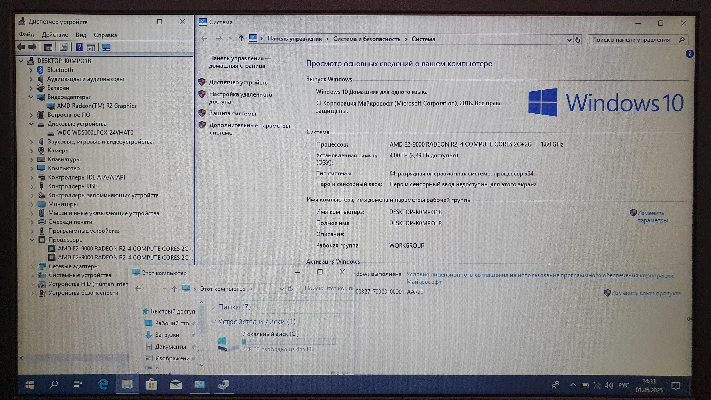Screen dimensions: 711x400
Task: Collapse the Видеоадаптеры tree node
Action: [31, 97]
